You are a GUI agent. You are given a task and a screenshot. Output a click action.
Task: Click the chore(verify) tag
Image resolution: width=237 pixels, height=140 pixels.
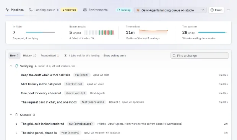75,93
